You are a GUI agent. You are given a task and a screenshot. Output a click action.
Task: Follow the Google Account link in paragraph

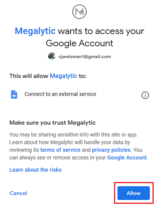tap(127, 158)
